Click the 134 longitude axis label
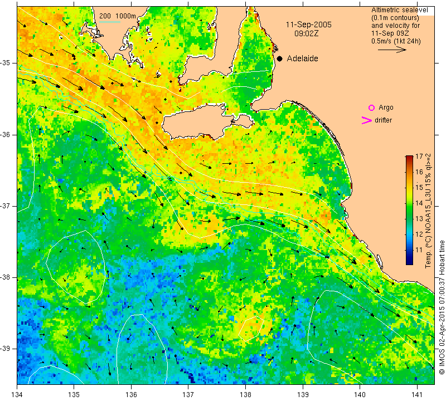446x401 pixels. click(x=17, y=394)
